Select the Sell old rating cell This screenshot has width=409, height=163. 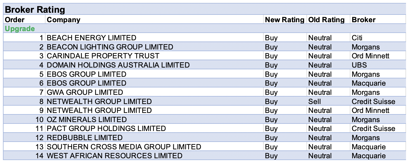[x=315, y=102]
